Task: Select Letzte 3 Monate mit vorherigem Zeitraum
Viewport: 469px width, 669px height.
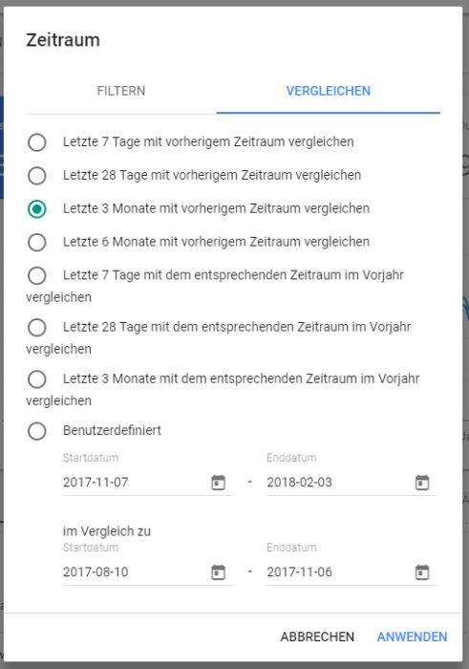Action: point(37,208)
